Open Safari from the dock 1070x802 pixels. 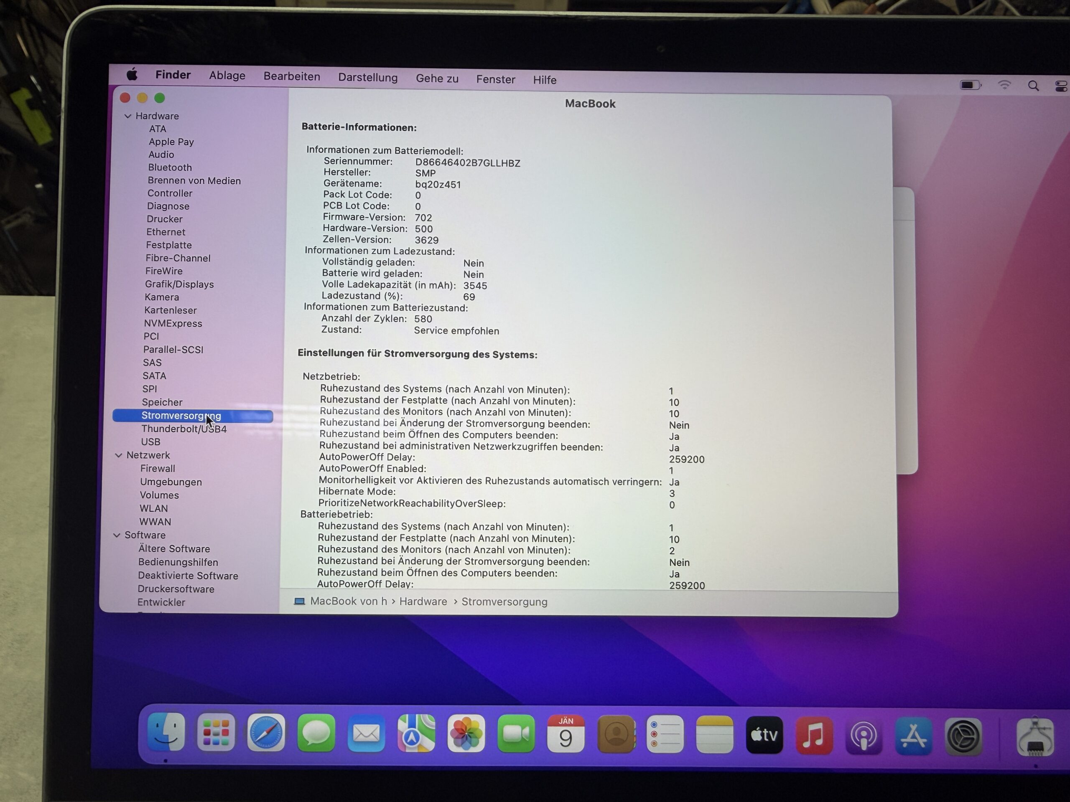point(265,733)
